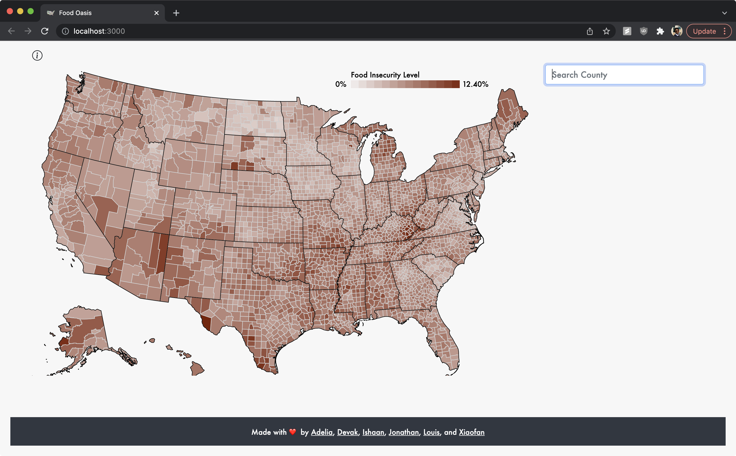Click the info icon above the map
This screenshot has height=456, width=736.
[37, 55]
